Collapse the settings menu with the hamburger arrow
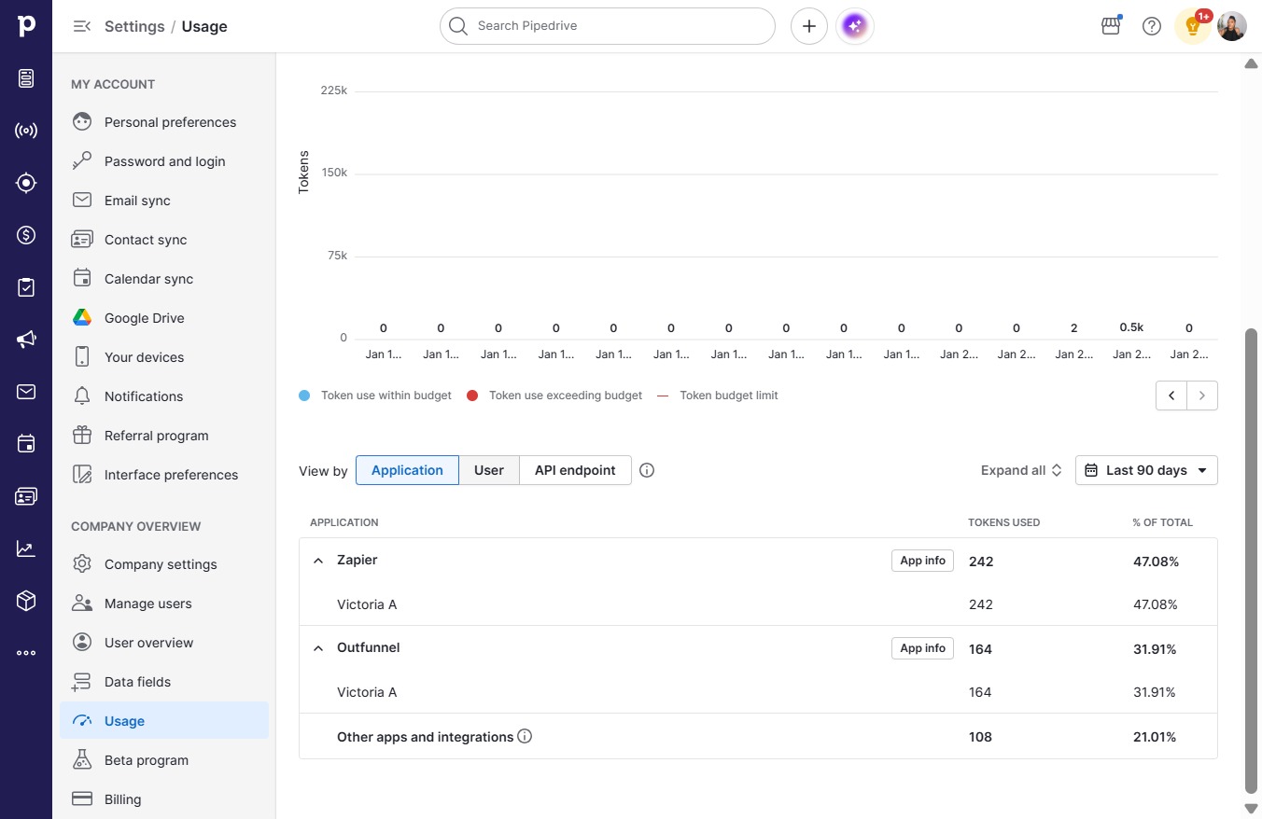The image size is (1262, 819). (x=82, y=26)
